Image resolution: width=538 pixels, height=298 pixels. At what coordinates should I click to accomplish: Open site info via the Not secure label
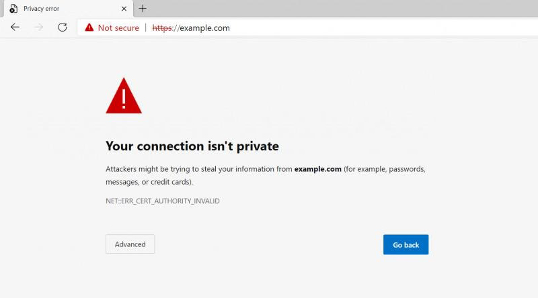click(118, 28)
